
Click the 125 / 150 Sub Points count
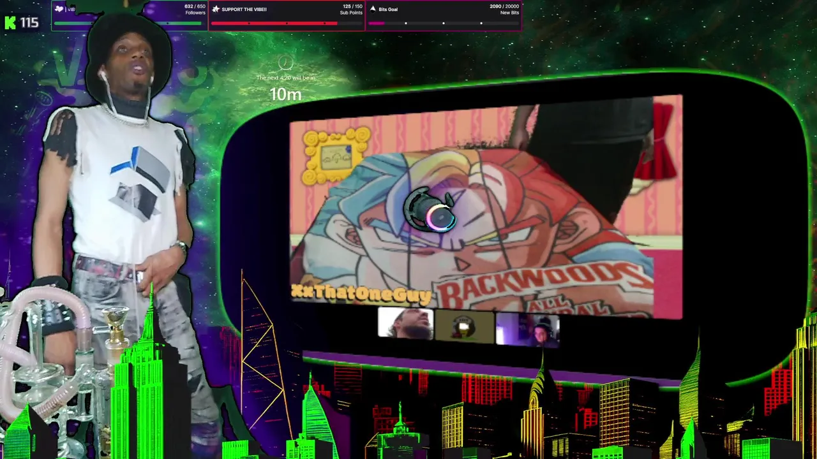[x=352, y=10]
